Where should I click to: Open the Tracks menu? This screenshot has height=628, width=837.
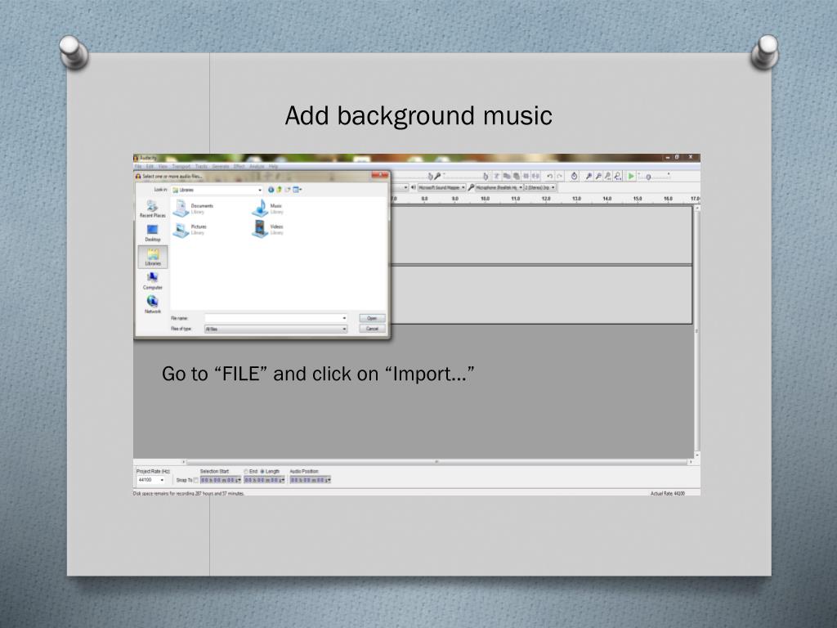point(201,167)
